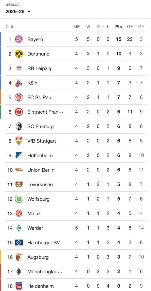
Task: Click the FC St. Pauli crest
Action: click(19, 97)
